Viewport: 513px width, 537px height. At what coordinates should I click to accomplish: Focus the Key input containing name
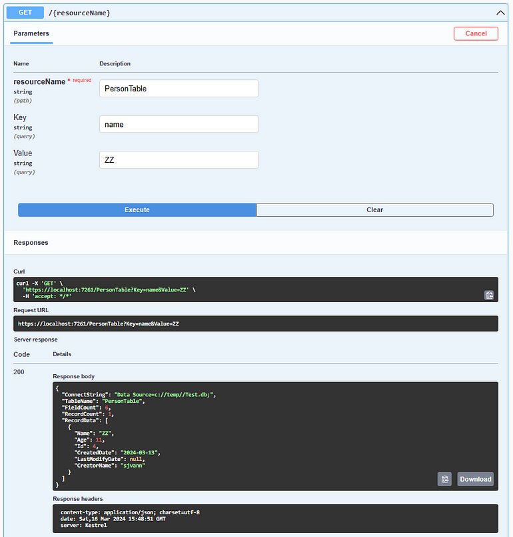(x=179, y=124)
